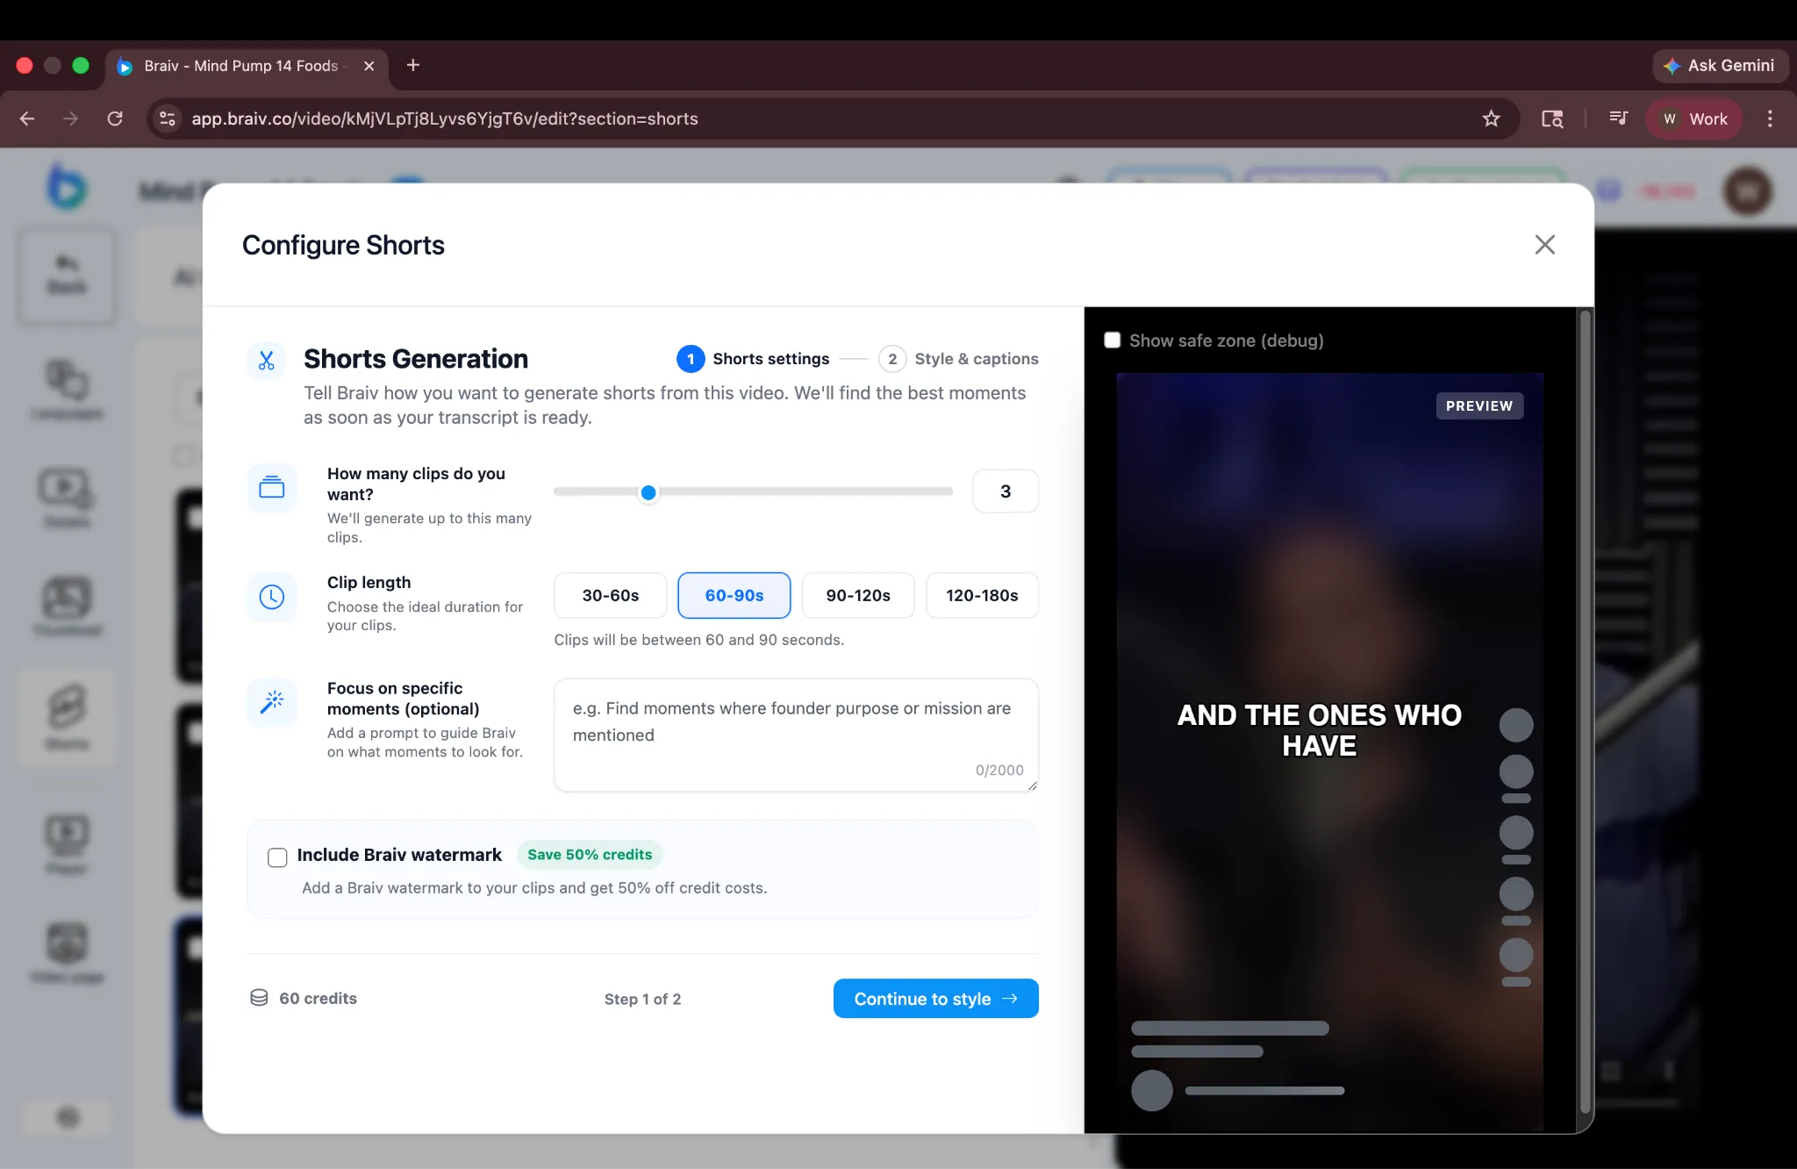Viewport: 1797px width, 1169px height.
Task: Click the 60 credits label
Action: coord(318,999)
